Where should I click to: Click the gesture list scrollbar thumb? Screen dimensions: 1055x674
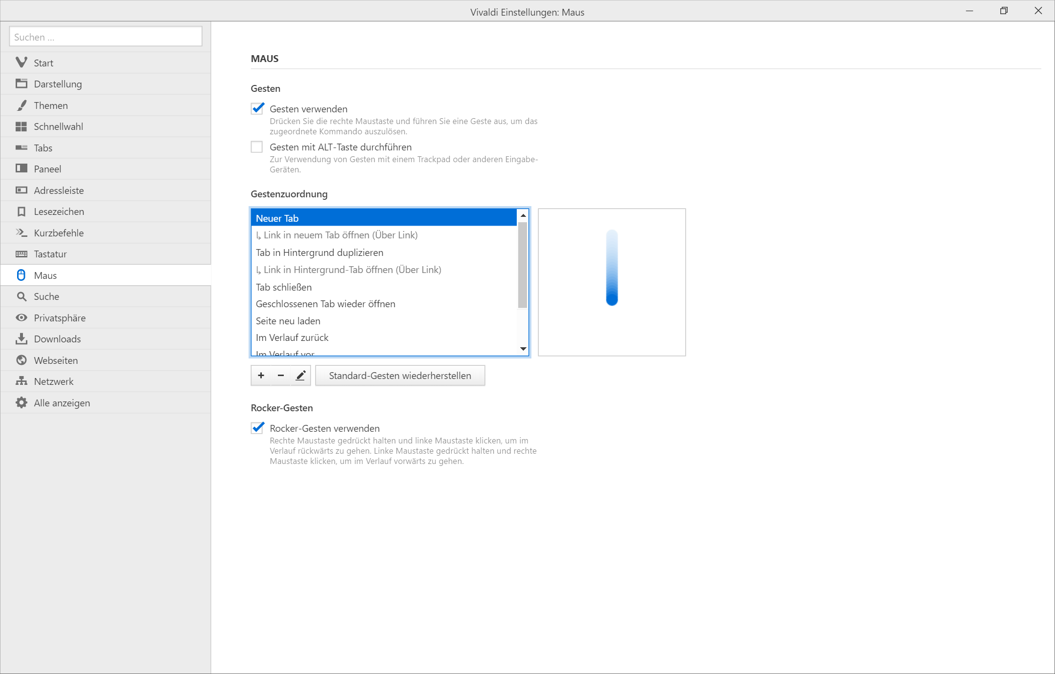(x=523, y=265)
